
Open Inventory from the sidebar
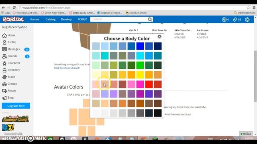pos(11,70)
